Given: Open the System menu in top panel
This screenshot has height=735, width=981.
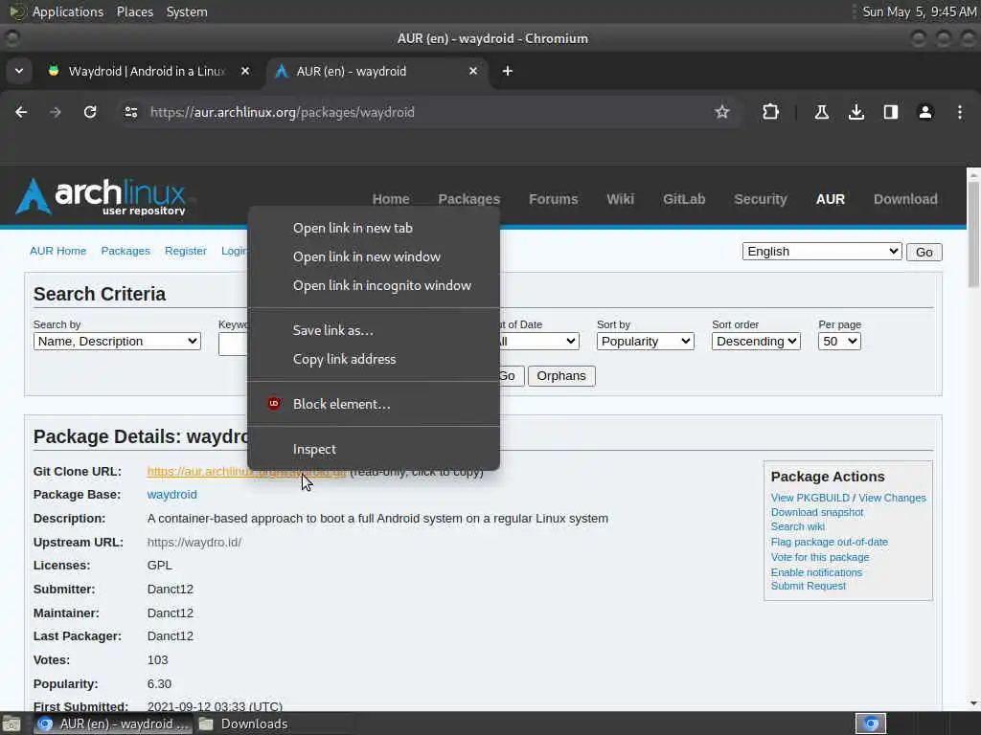Looking at the screenshot, I should pyautogui.click(x=187, y=11).
